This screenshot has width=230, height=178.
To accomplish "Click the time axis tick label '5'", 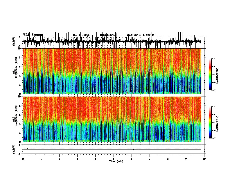I will point(114,159).
